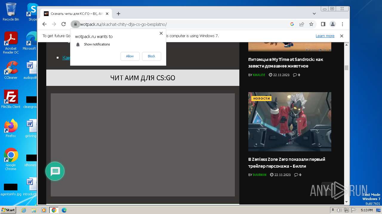Open the Learn more link in the infobar
This screenshot has width=382, height=214.
[x=325, y=36]
